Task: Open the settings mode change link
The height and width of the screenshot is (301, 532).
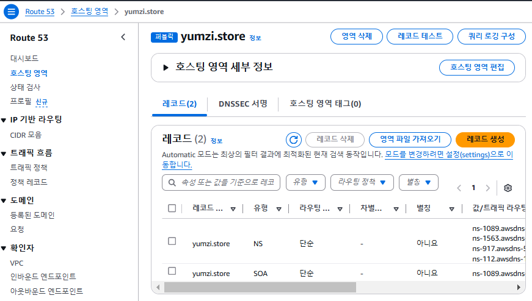Action: (448, 155)
